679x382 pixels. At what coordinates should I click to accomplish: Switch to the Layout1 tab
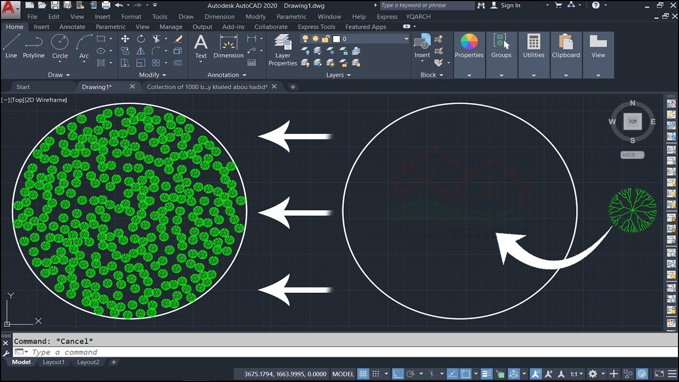pyautogui.click(x=54, y=362)
